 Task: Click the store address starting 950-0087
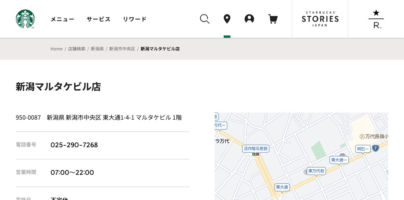click(x=99, y=117)
